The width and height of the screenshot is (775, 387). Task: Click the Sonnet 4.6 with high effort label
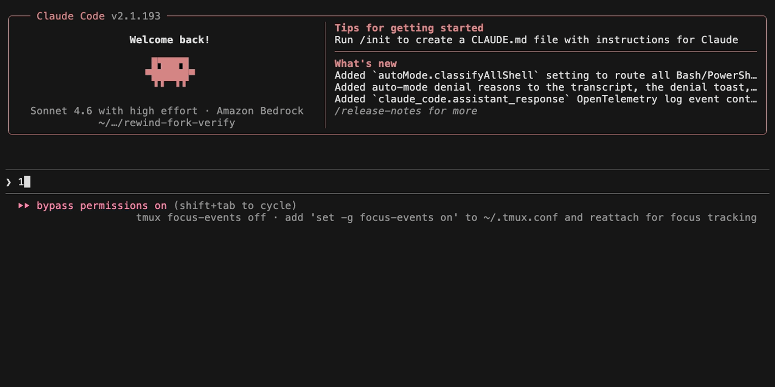point(113,111)
